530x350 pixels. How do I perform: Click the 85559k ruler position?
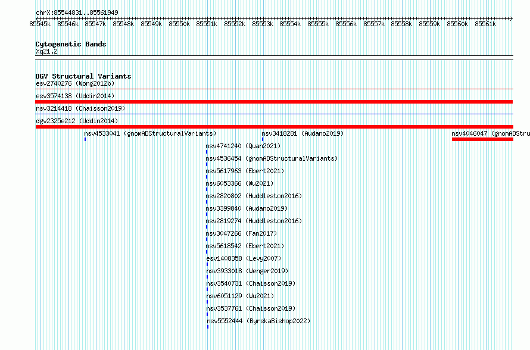click(429, 24)
